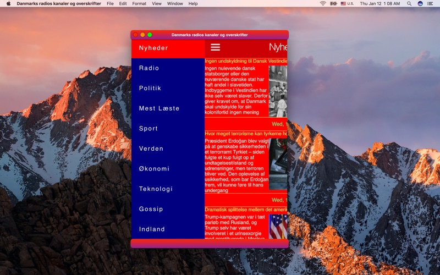The height and width of the screenshot is (275, 440).
Task: Select Politik in the sidebar
Action: point(168,89)
